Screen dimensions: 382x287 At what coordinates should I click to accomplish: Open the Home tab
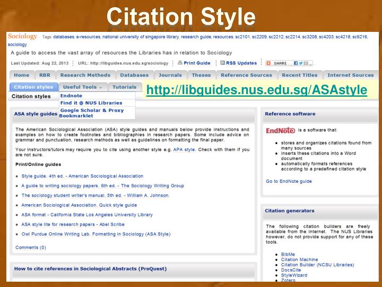pyautogui.click(x=21, y=75)
